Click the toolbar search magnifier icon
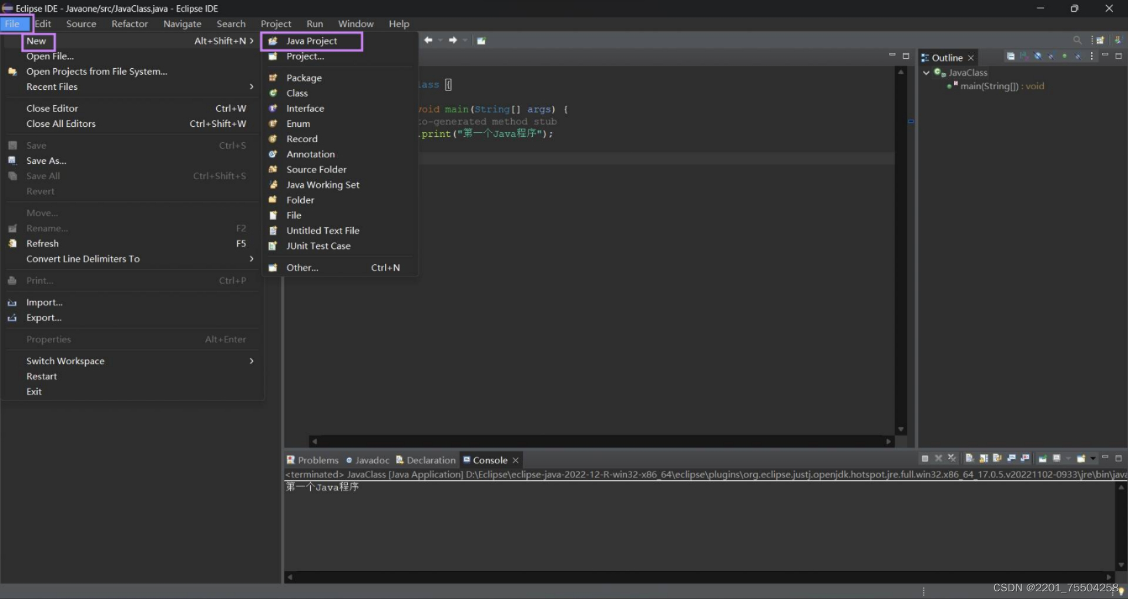 1077,40
